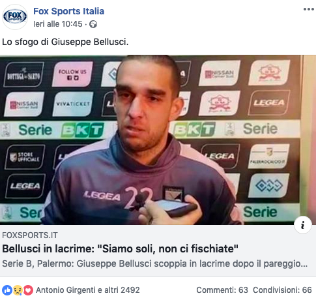This screenshot has height=300, width=316.
Task: Click the Serie BKT banner in the photo
Action: [x=61, y=130]
